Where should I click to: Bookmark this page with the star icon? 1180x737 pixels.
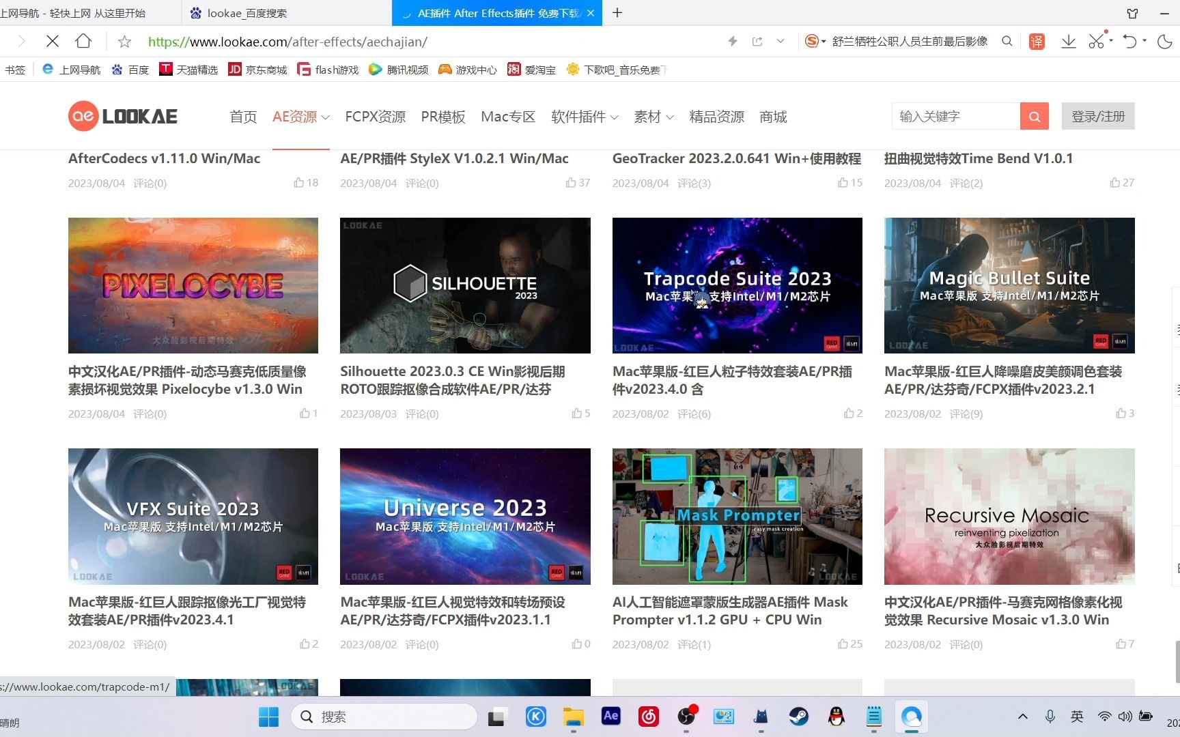(x=124, y=42)
